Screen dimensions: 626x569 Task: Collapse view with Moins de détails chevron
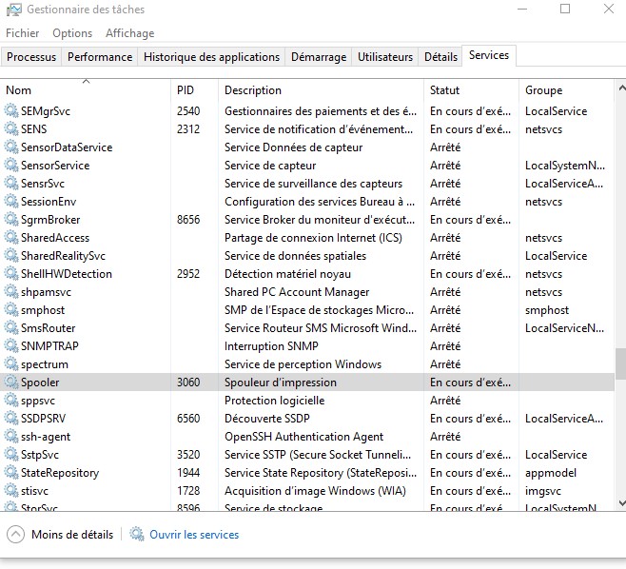pyautogui.click(x=15, y=535)
